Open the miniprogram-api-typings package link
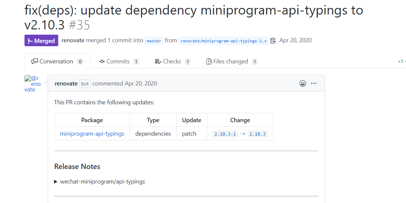 click(92, 134)
